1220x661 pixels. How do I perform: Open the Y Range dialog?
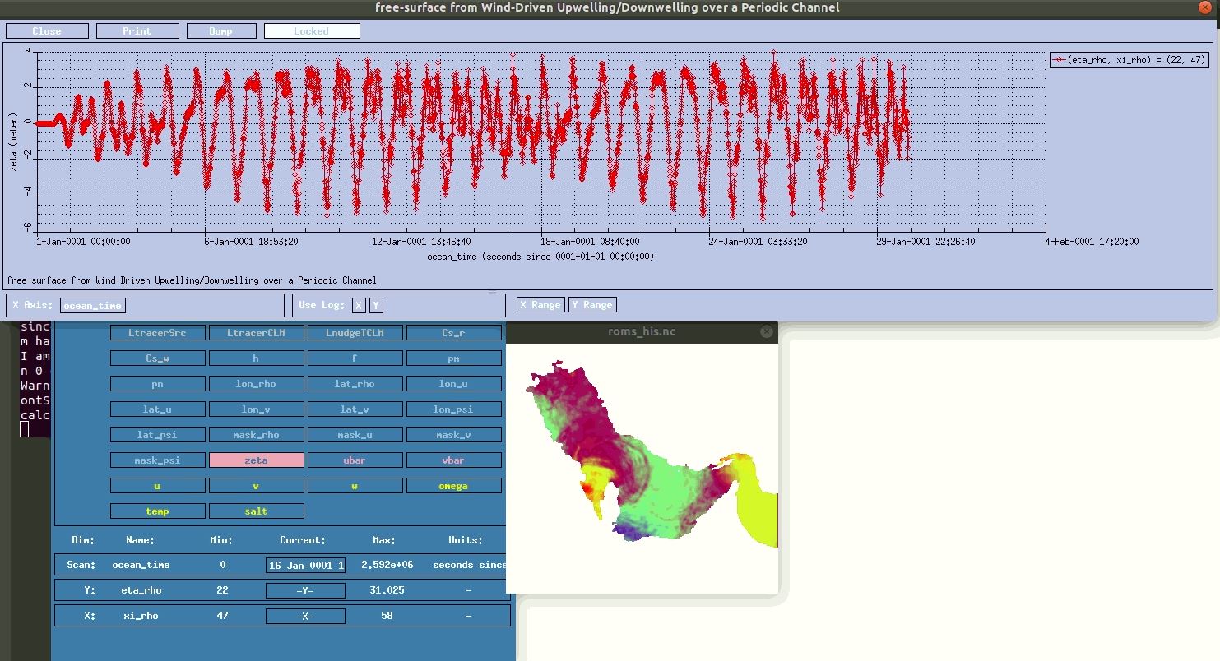pos(591,305)
